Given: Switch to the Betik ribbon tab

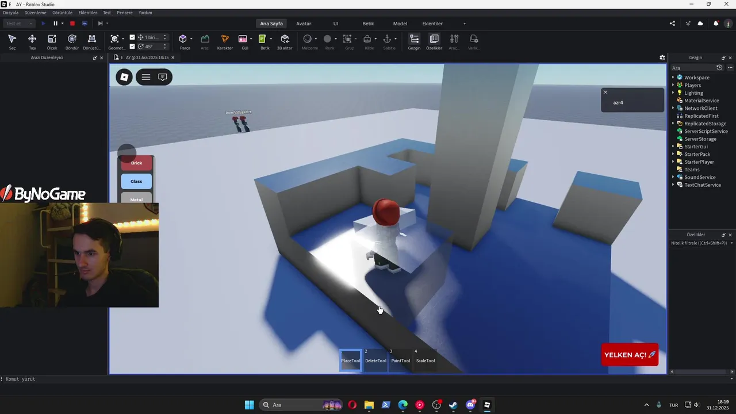Looking at the screenshot, I should click(368, 24).
